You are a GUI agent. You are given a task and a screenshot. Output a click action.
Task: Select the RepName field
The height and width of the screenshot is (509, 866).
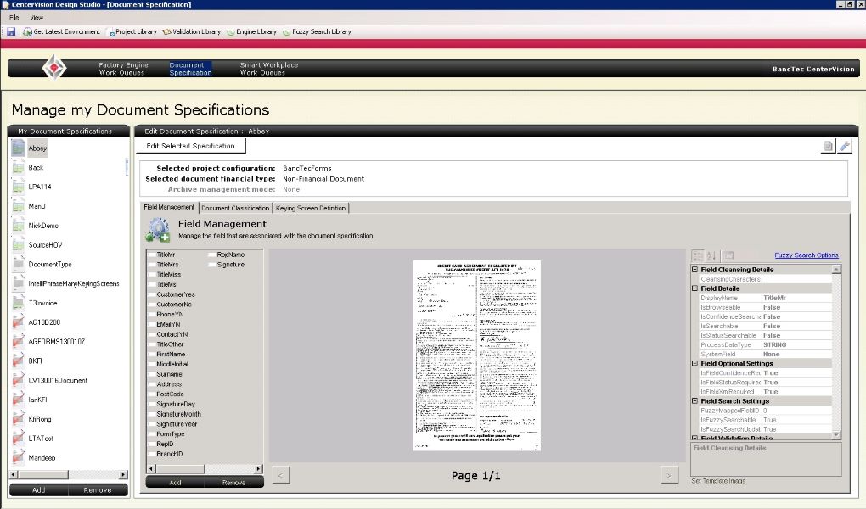pyautogui.click(x=231, y=255)
